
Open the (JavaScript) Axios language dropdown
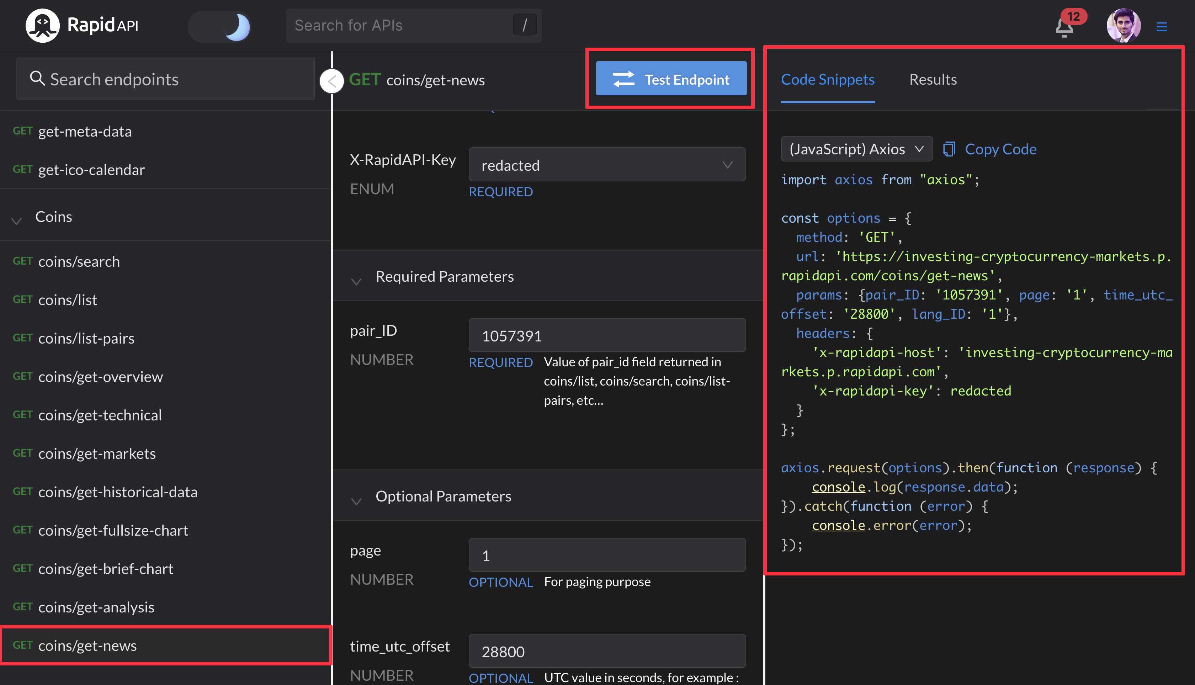[856, 149]
